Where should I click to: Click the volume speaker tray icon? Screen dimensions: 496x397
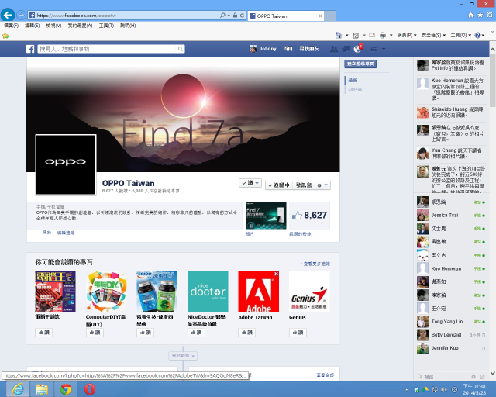[x=444, y=389]
